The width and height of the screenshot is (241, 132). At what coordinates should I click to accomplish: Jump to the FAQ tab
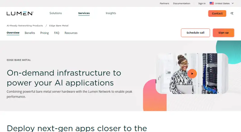click(57, 33)
